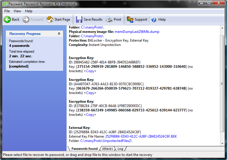Maximize the Passware window
Image resolution: width=227 pixels, height=160 pixels.
pos(209,3)
